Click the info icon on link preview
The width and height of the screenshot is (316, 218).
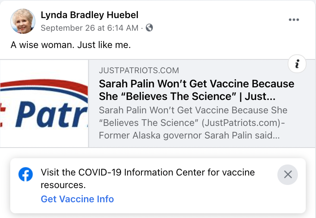click(297, 64)
